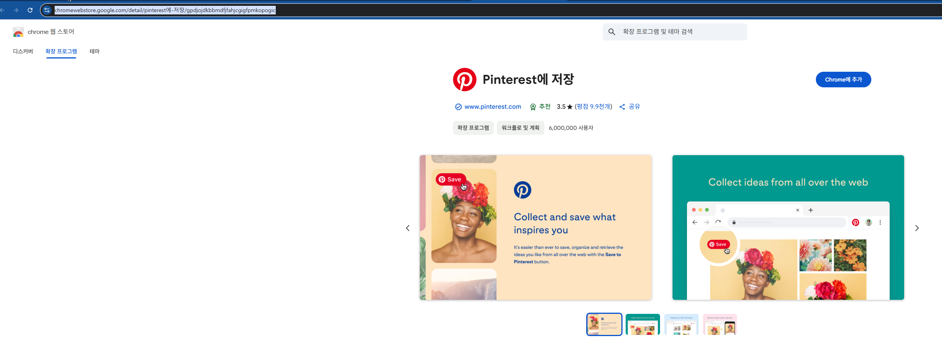Click the browser forward arrow
The width and height of the screenshot is (942, 354).
pos(16,10)
